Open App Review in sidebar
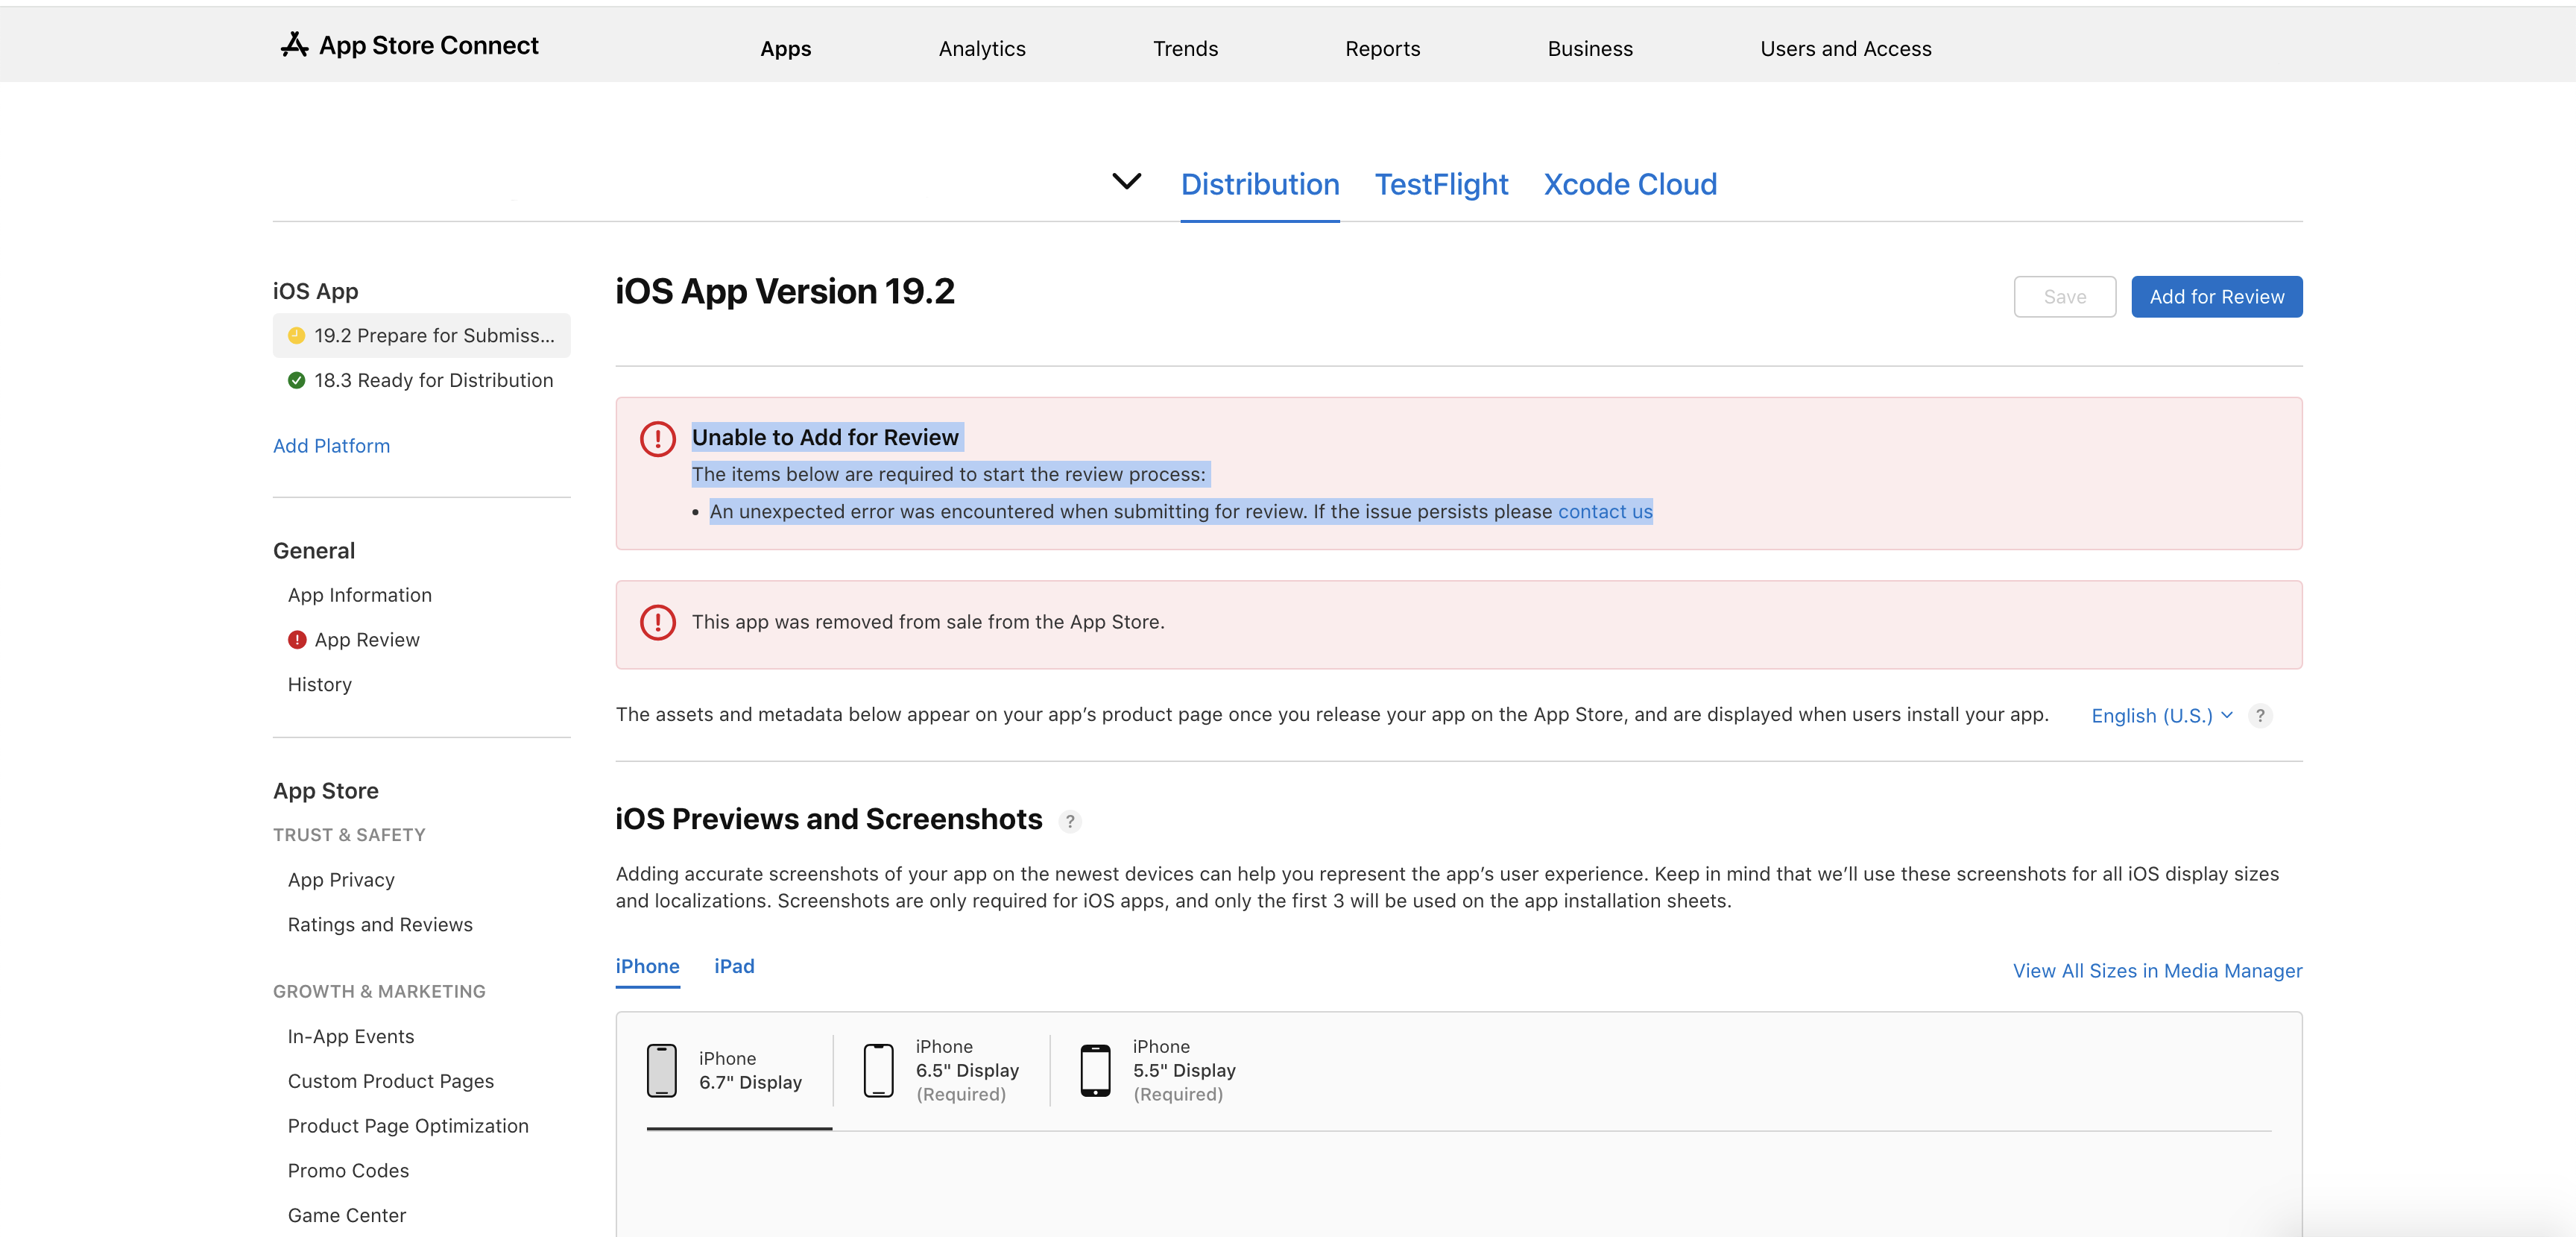The height and width of the screenshot is (1237, 2576). (x=367, y=640)
